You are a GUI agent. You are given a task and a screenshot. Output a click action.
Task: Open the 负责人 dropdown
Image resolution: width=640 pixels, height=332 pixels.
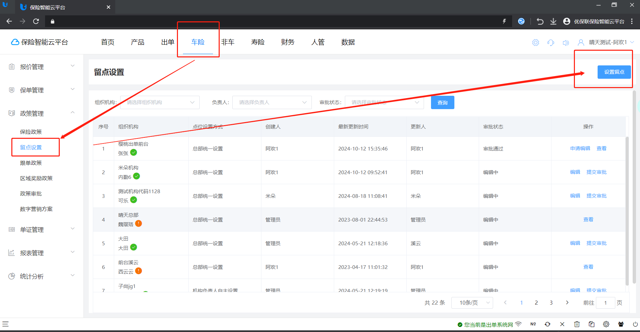coord(272,102)
